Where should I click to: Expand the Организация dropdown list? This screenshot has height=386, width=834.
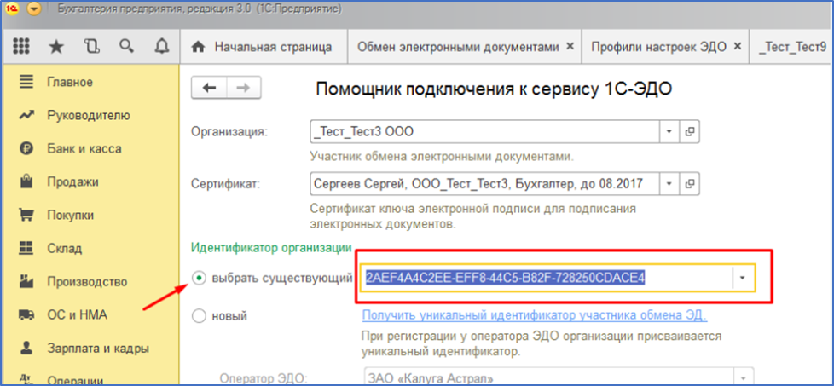[x=669, y=132]
